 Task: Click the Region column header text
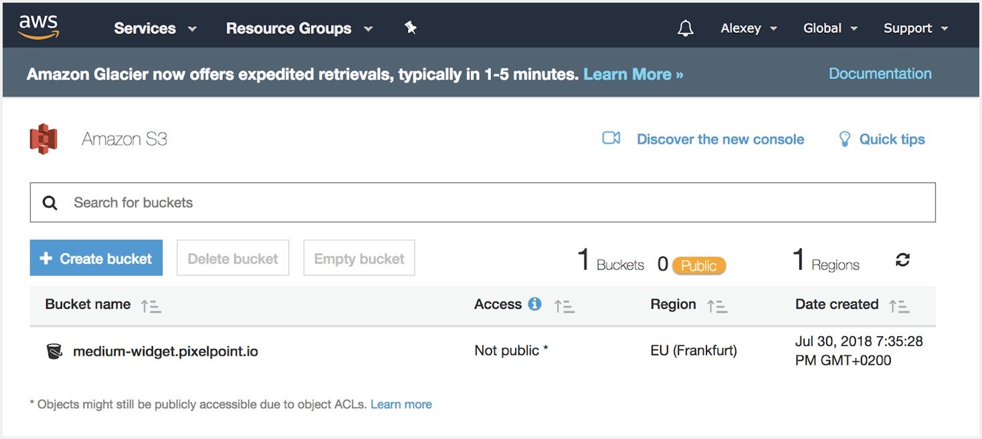tap(673, 304)
